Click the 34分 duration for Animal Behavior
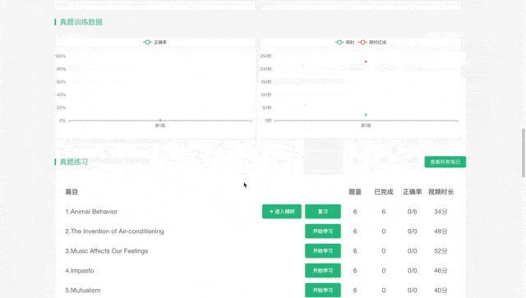The height and width of the screenshot is (298, 526). (x=441, y=212)
